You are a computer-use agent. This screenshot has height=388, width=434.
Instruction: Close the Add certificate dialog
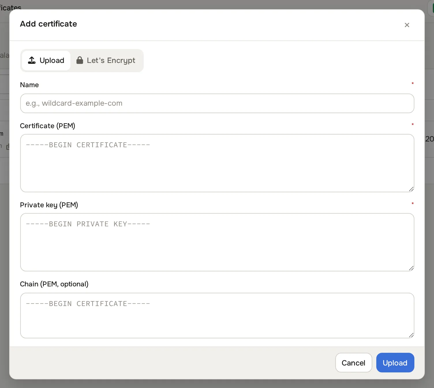(x=407, y=25)
